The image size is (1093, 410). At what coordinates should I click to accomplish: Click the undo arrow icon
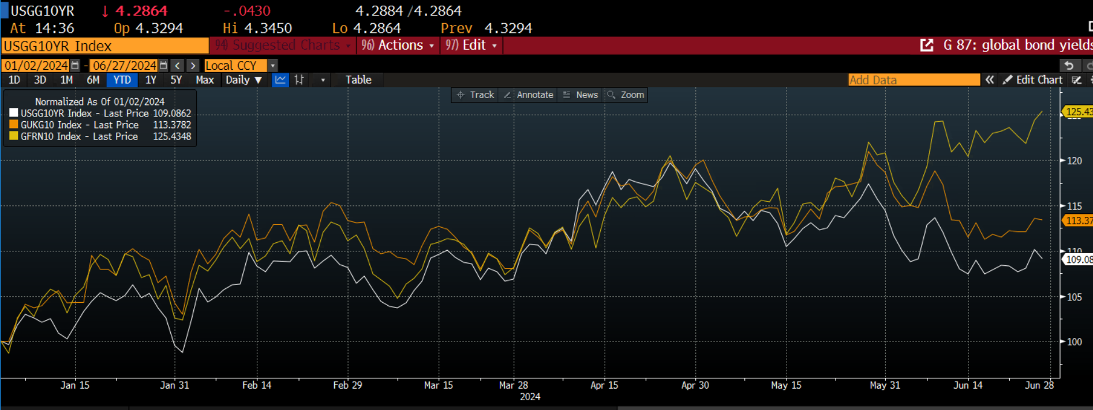click(1068, 66)
